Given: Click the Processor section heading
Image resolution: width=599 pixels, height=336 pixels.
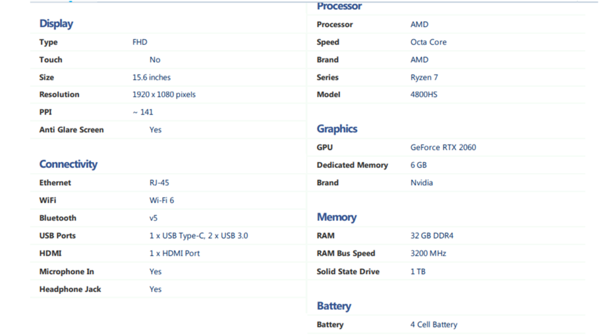Looking at the screenshot, I should pyautogui.click(x=339, y=6).
